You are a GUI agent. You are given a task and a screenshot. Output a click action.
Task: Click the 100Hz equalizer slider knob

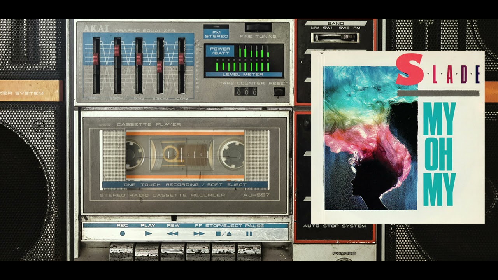96,59
